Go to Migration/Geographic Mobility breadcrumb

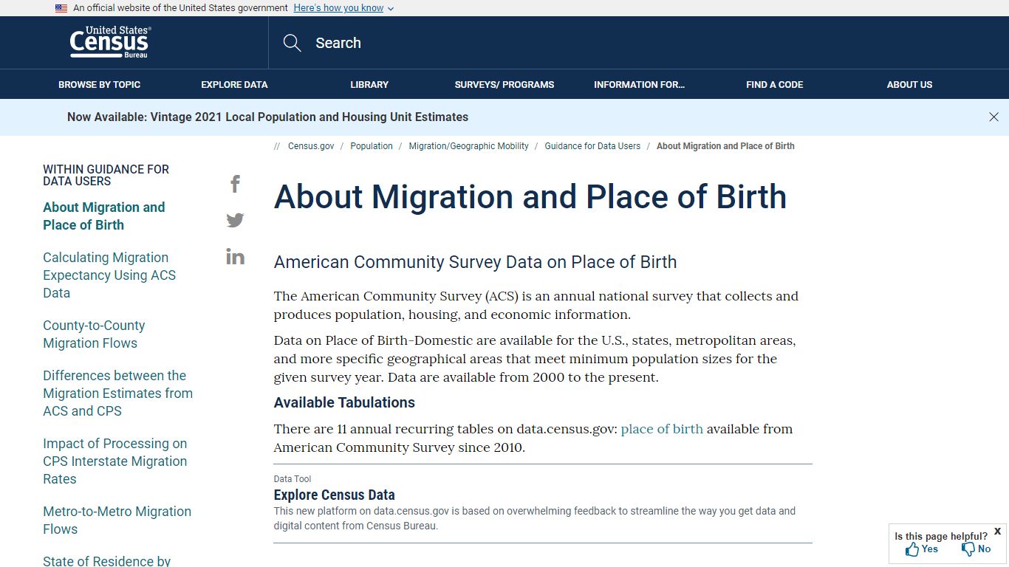pyautogui.click(x=468, y=146)
